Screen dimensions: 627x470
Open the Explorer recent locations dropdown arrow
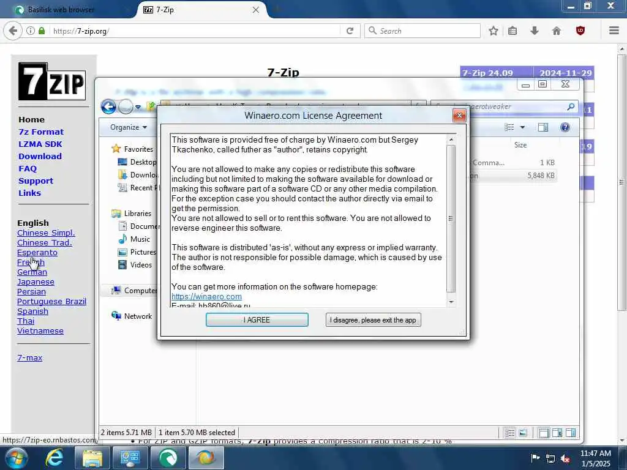click(x=138, y=107)
